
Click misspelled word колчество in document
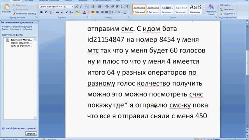[154, 83]
